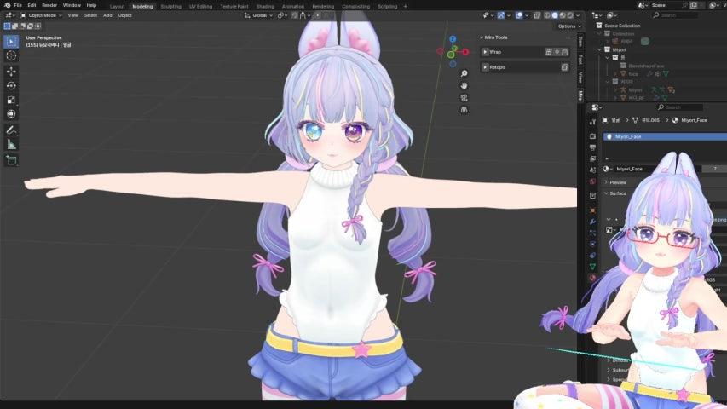The height and width of the screenshot is (409, 727).
Task: Activate the Move tool
Action: pos(11,71)
